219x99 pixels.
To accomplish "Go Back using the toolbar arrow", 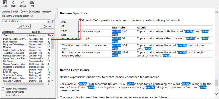I will (x=14, y=4).
